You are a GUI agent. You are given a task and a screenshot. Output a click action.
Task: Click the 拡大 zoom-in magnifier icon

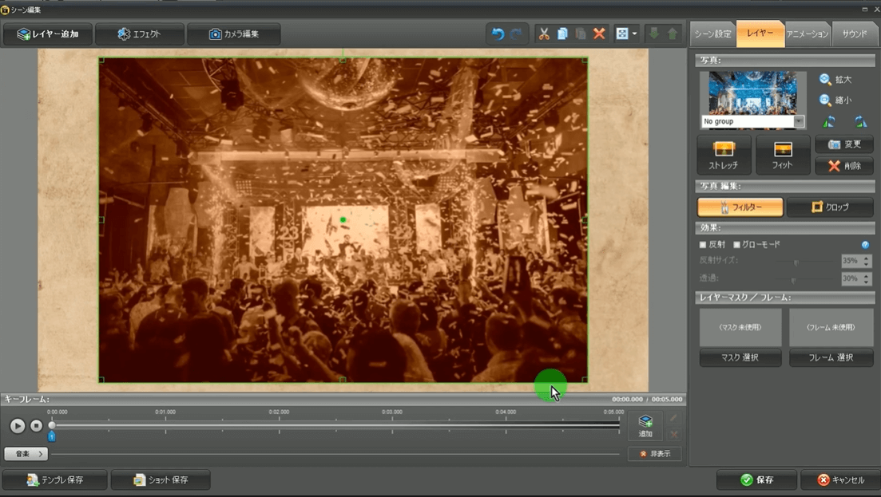pyautogui.click(x=825, y=79)
